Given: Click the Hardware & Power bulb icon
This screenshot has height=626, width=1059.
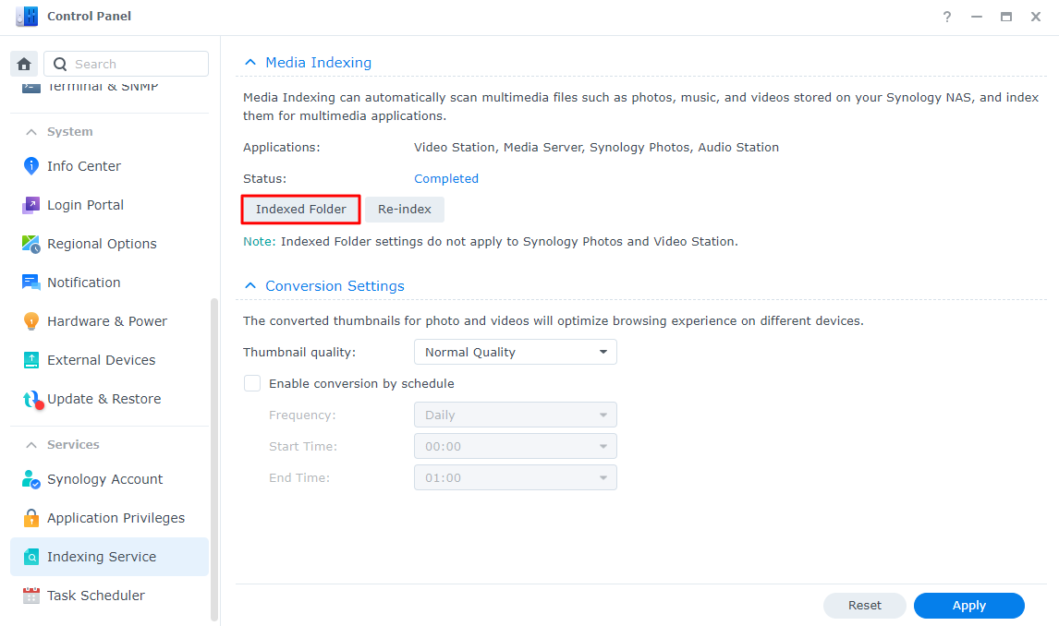Looking at the screenshot, I should (x=31, y=321).
